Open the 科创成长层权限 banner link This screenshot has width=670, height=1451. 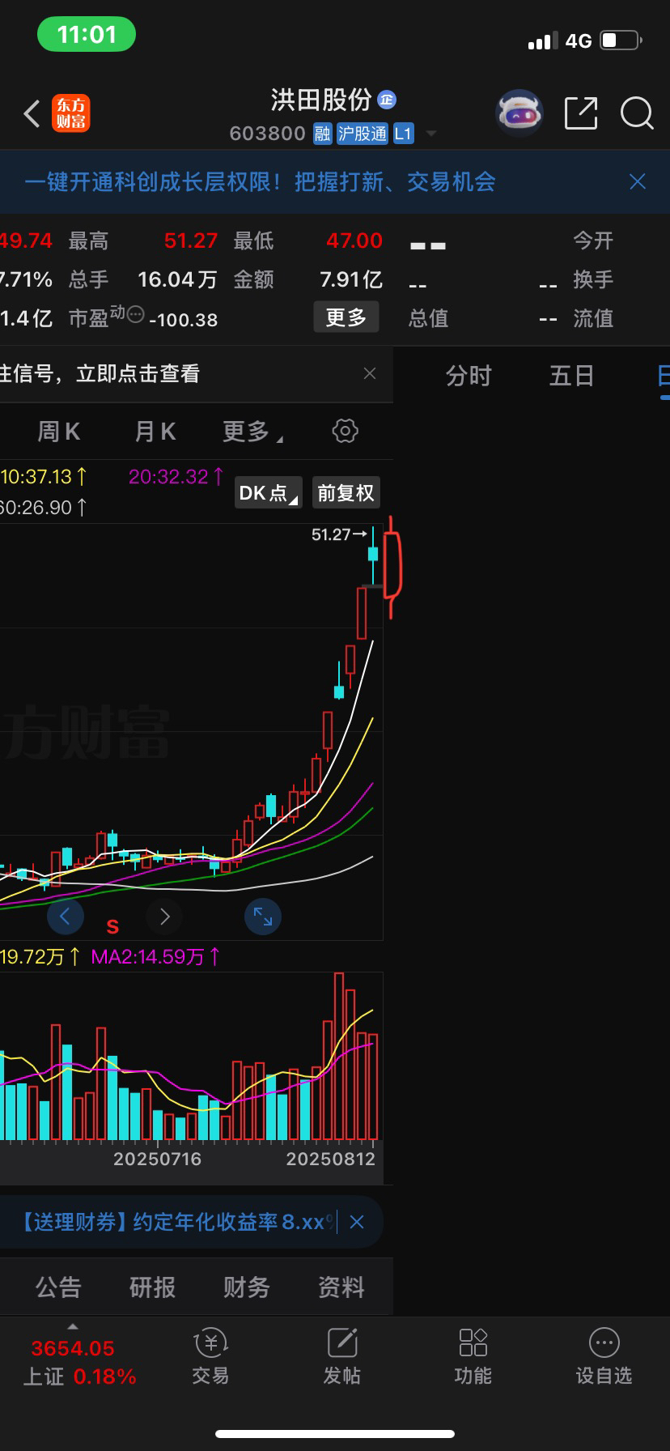[x=260, y=181]
